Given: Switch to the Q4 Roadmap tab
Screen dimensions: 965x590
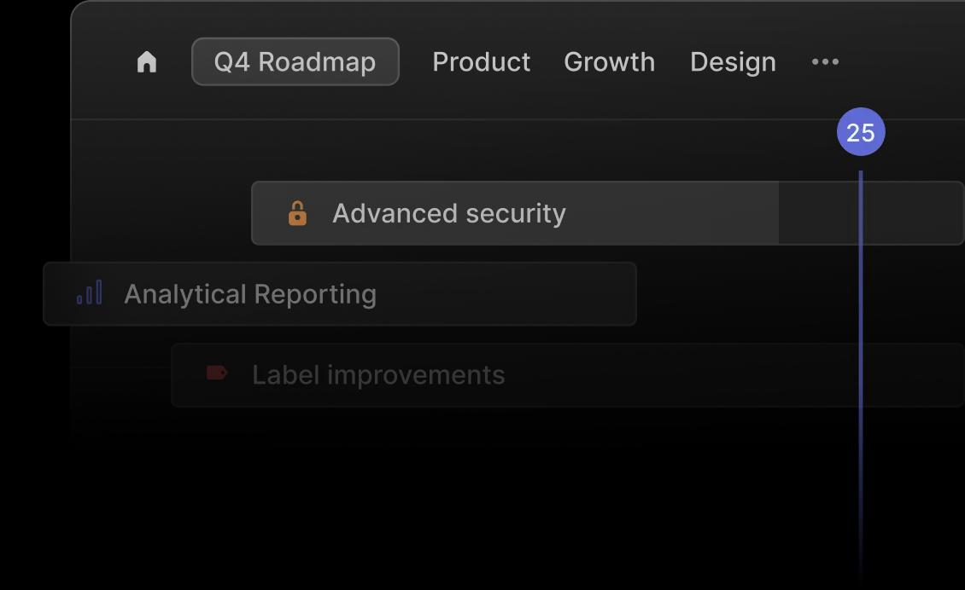Looking at the screenshot, I should 295,61.
